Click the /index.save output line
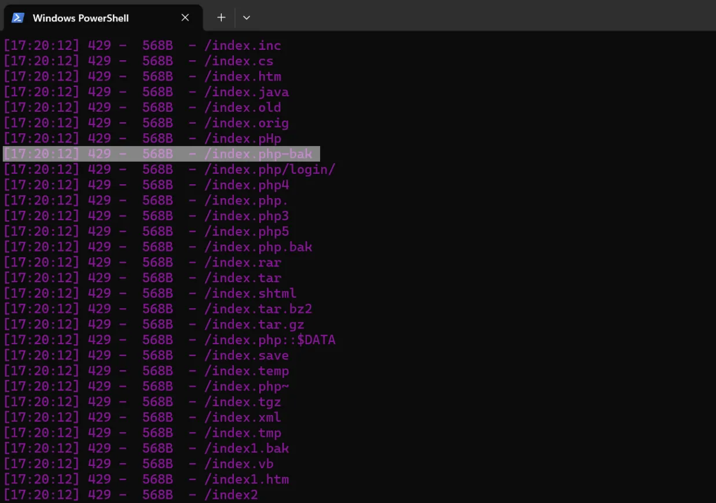Viewport: 716px width, 503px height. pyautogui.click(x=146, y=356)
